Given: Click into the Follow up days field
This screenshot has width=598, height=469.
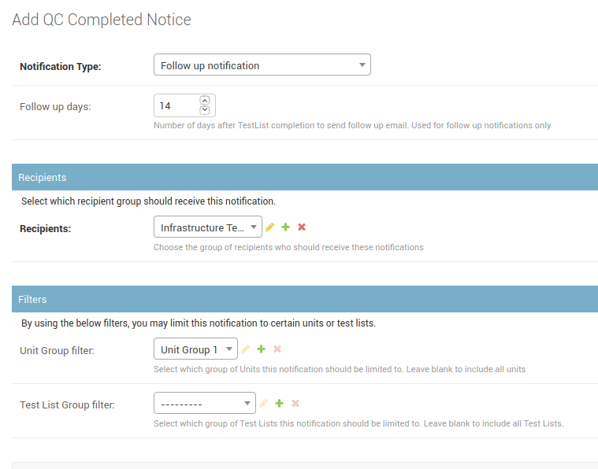Looking at the screenshot, I should (184, 105).
